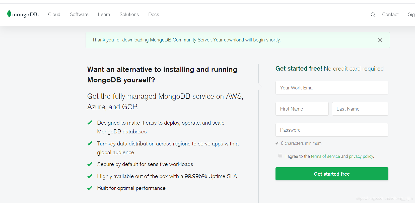Screen dimensions: 415x203
Task: Click the MongoDB leaf logo
Action: tap(23, 14)
